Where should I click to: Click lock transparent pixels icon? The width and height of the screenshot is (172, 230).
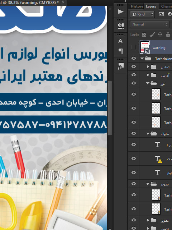click(144, 34)
